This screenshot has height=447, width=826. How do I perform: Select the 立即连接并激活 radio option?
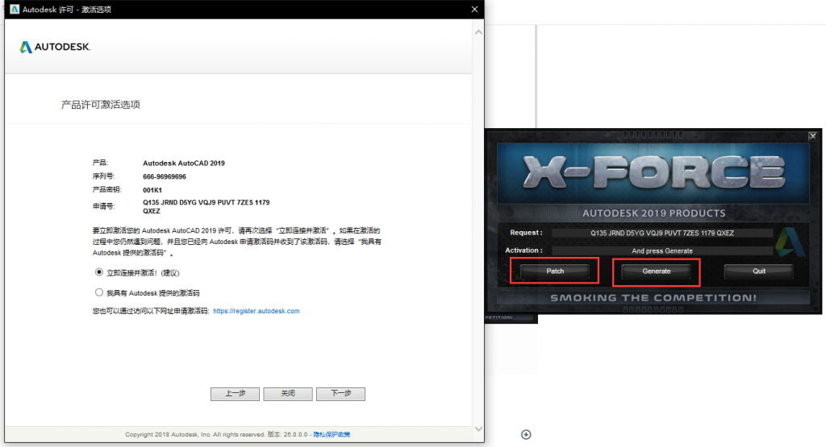tap(99, 272)
